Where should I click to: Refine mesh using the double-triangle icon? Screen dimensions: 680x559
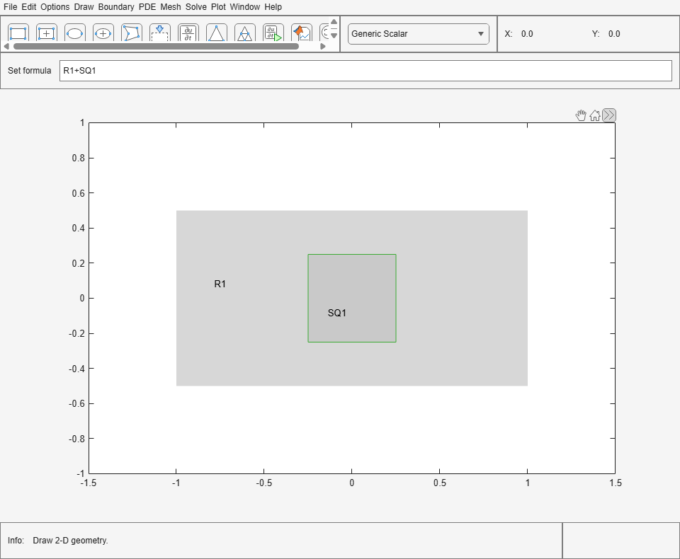coord(244,33)
